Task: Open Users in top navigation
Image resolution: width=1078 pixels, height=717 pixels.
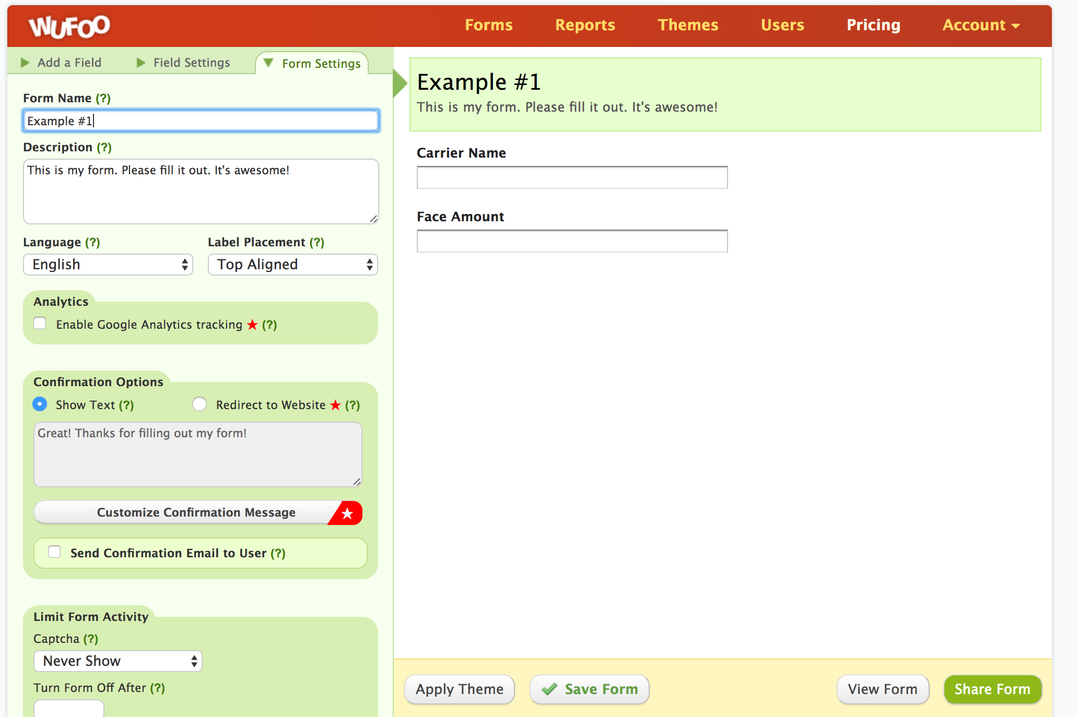Action: click(x=782, y=25)
